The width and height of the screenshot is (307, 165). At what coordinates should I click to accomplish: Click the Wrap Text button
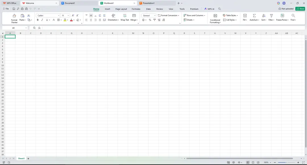coord(125,17)
